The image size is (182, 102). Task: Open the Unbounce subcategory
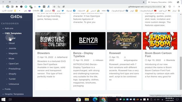tap(14, 84)
